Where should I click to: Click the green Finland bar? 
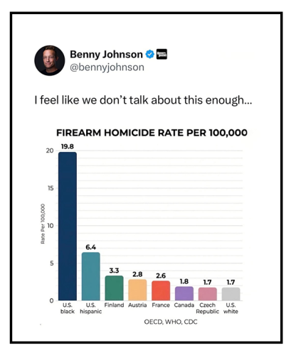(x=114, y=288)
